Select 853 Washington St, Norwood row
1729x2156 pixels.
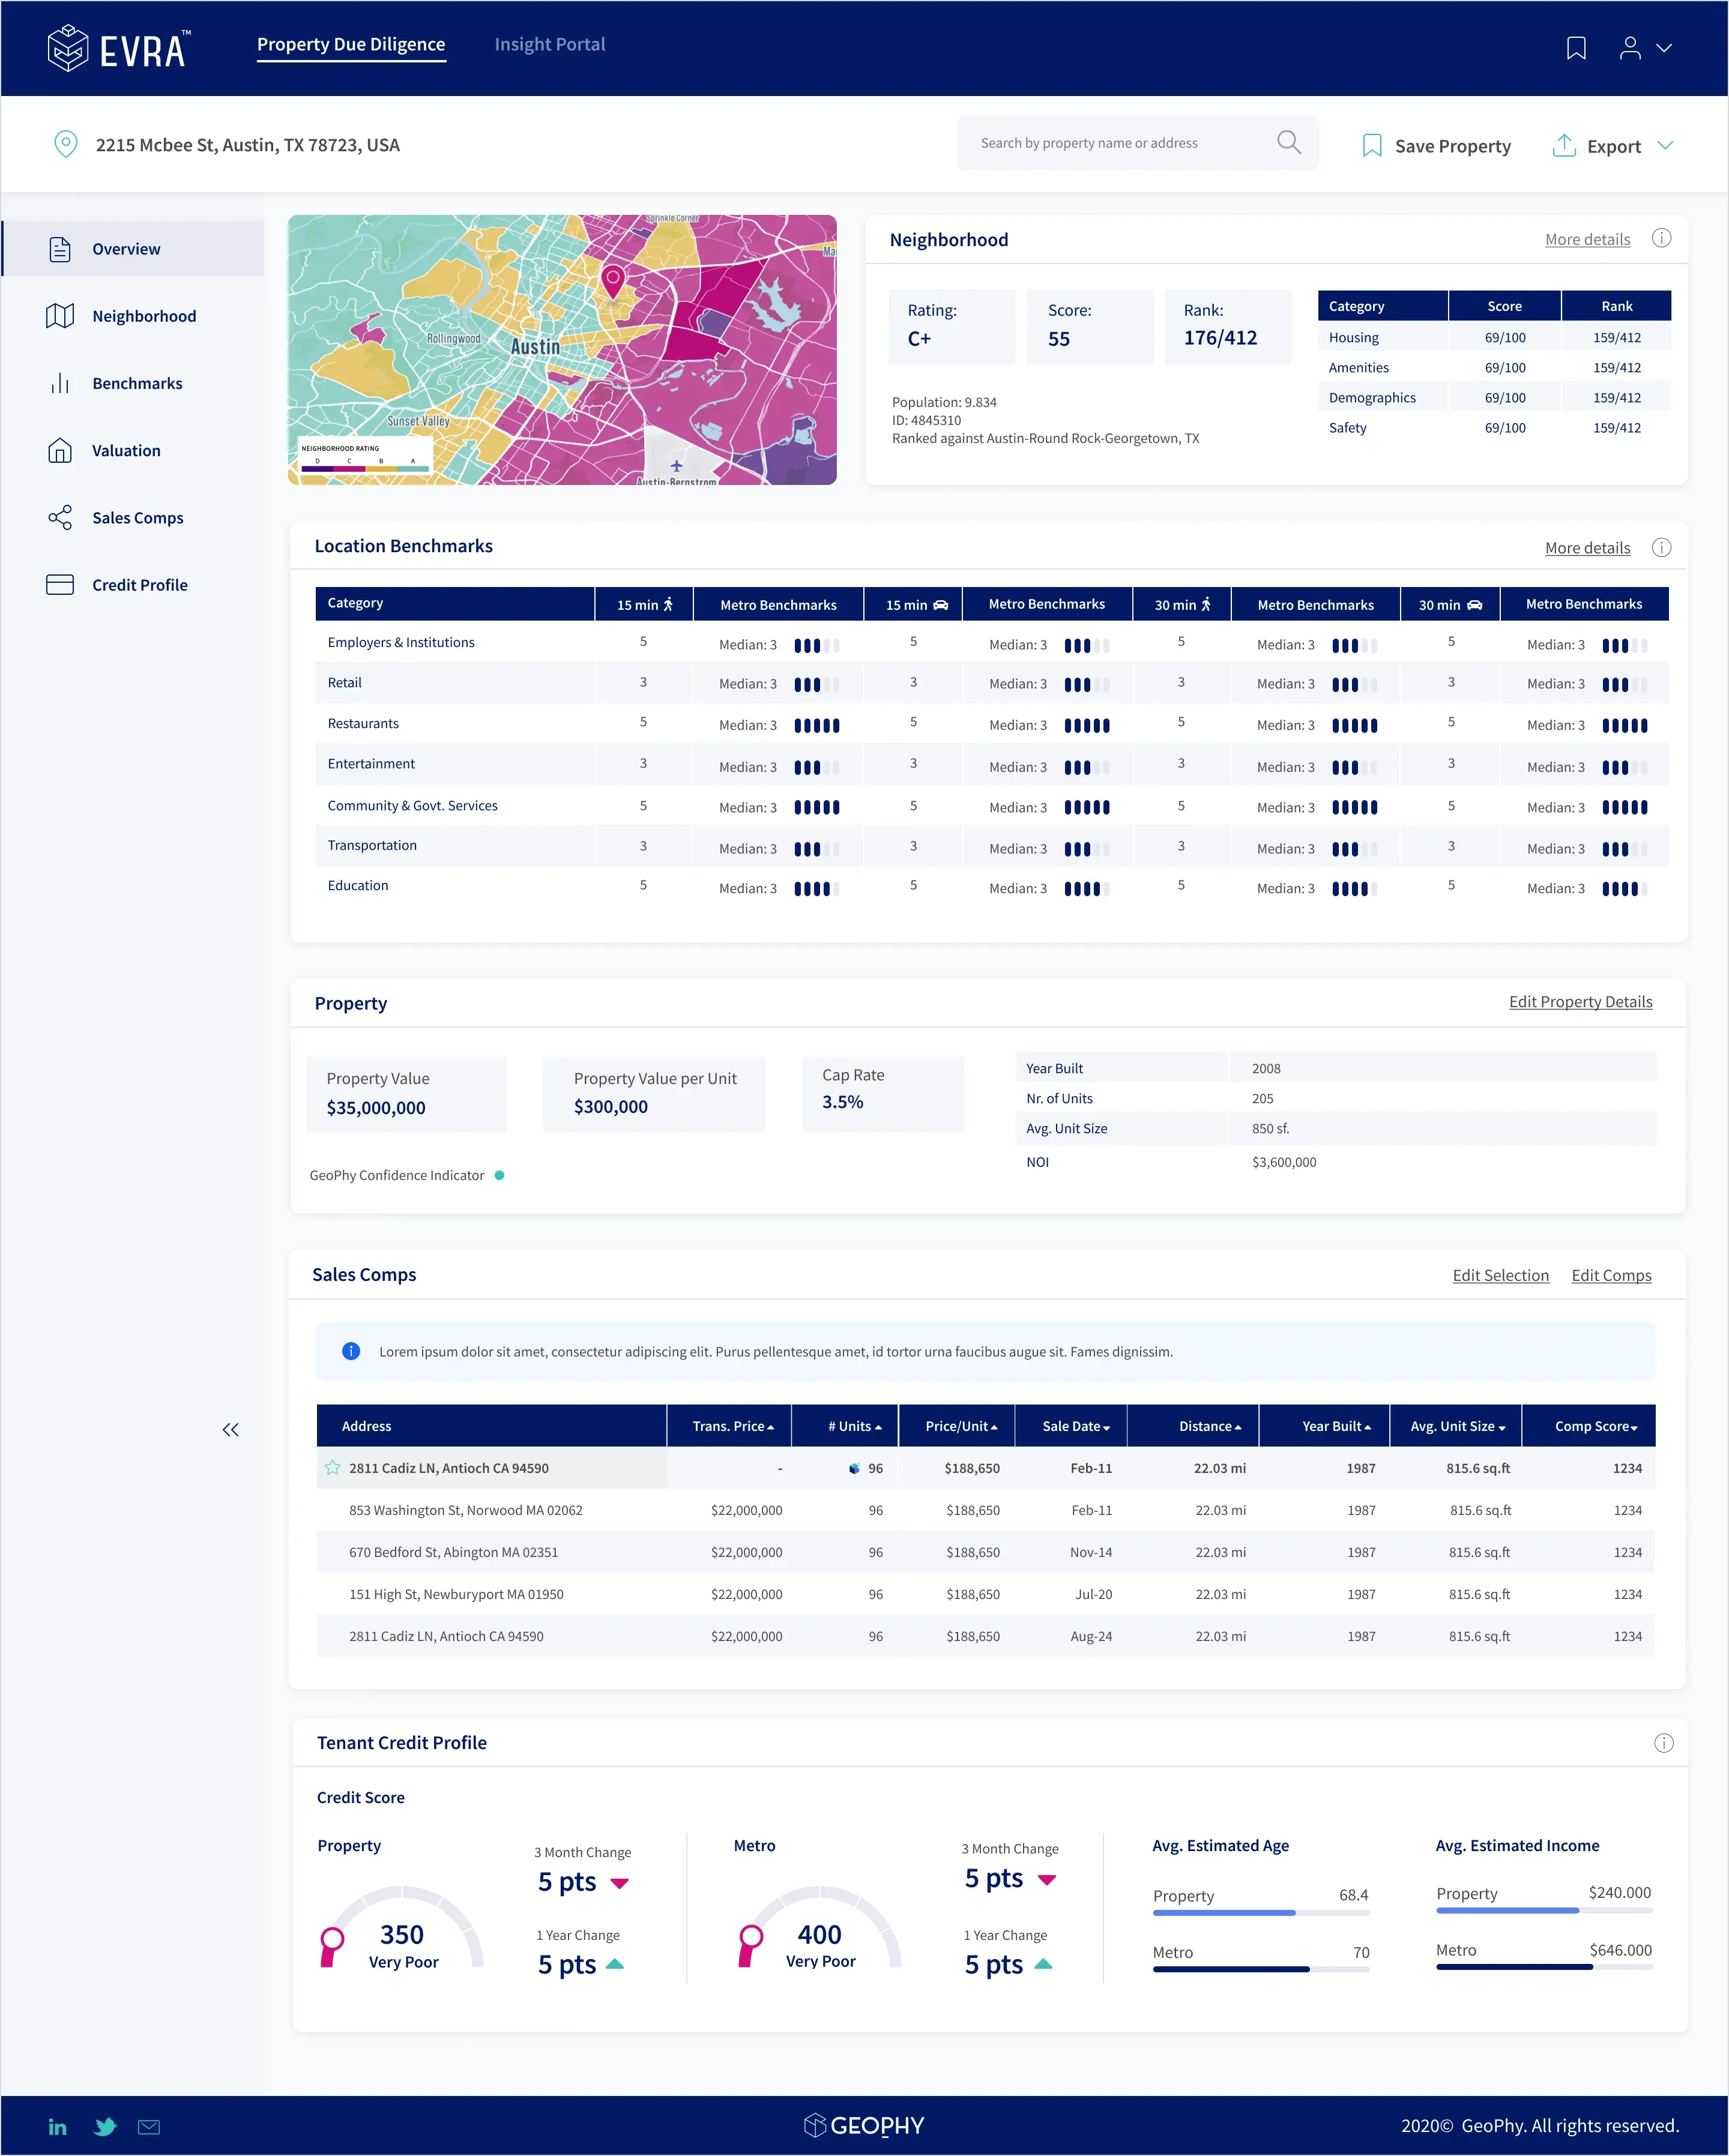986,1510
